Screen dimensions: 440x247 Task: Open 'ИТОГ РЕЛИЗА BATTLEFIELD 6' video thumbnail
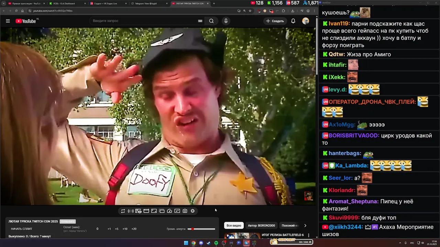coord(242,236)
